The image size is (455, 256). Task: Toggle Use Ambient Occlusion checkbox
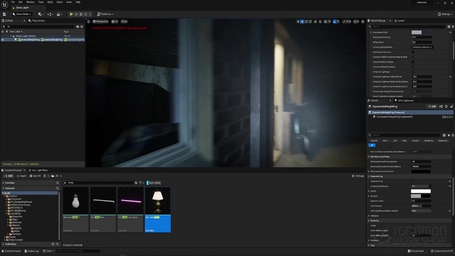(413, 52)
